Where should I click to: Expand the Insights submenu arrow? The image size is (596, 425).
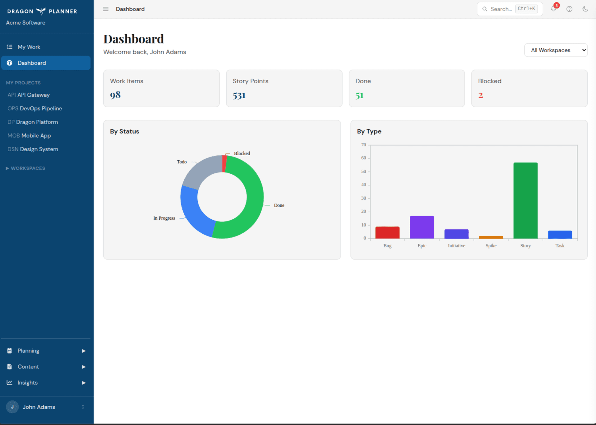coord(83,383)
